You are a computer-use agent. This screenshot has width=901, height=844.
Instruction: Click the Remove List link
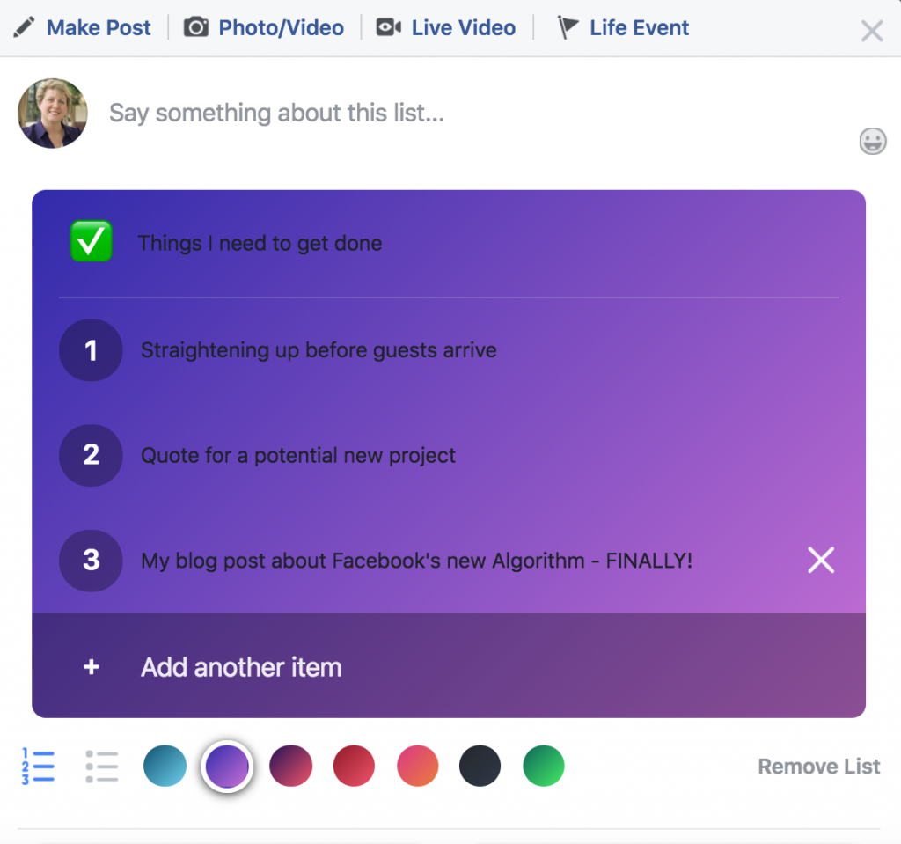(x=818, y=766)
